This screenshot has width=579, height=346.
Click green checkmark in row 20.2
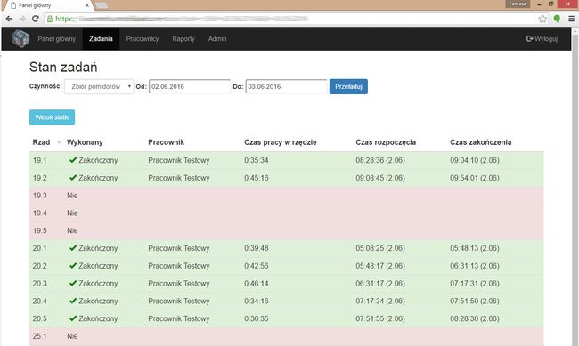point(73,266)
